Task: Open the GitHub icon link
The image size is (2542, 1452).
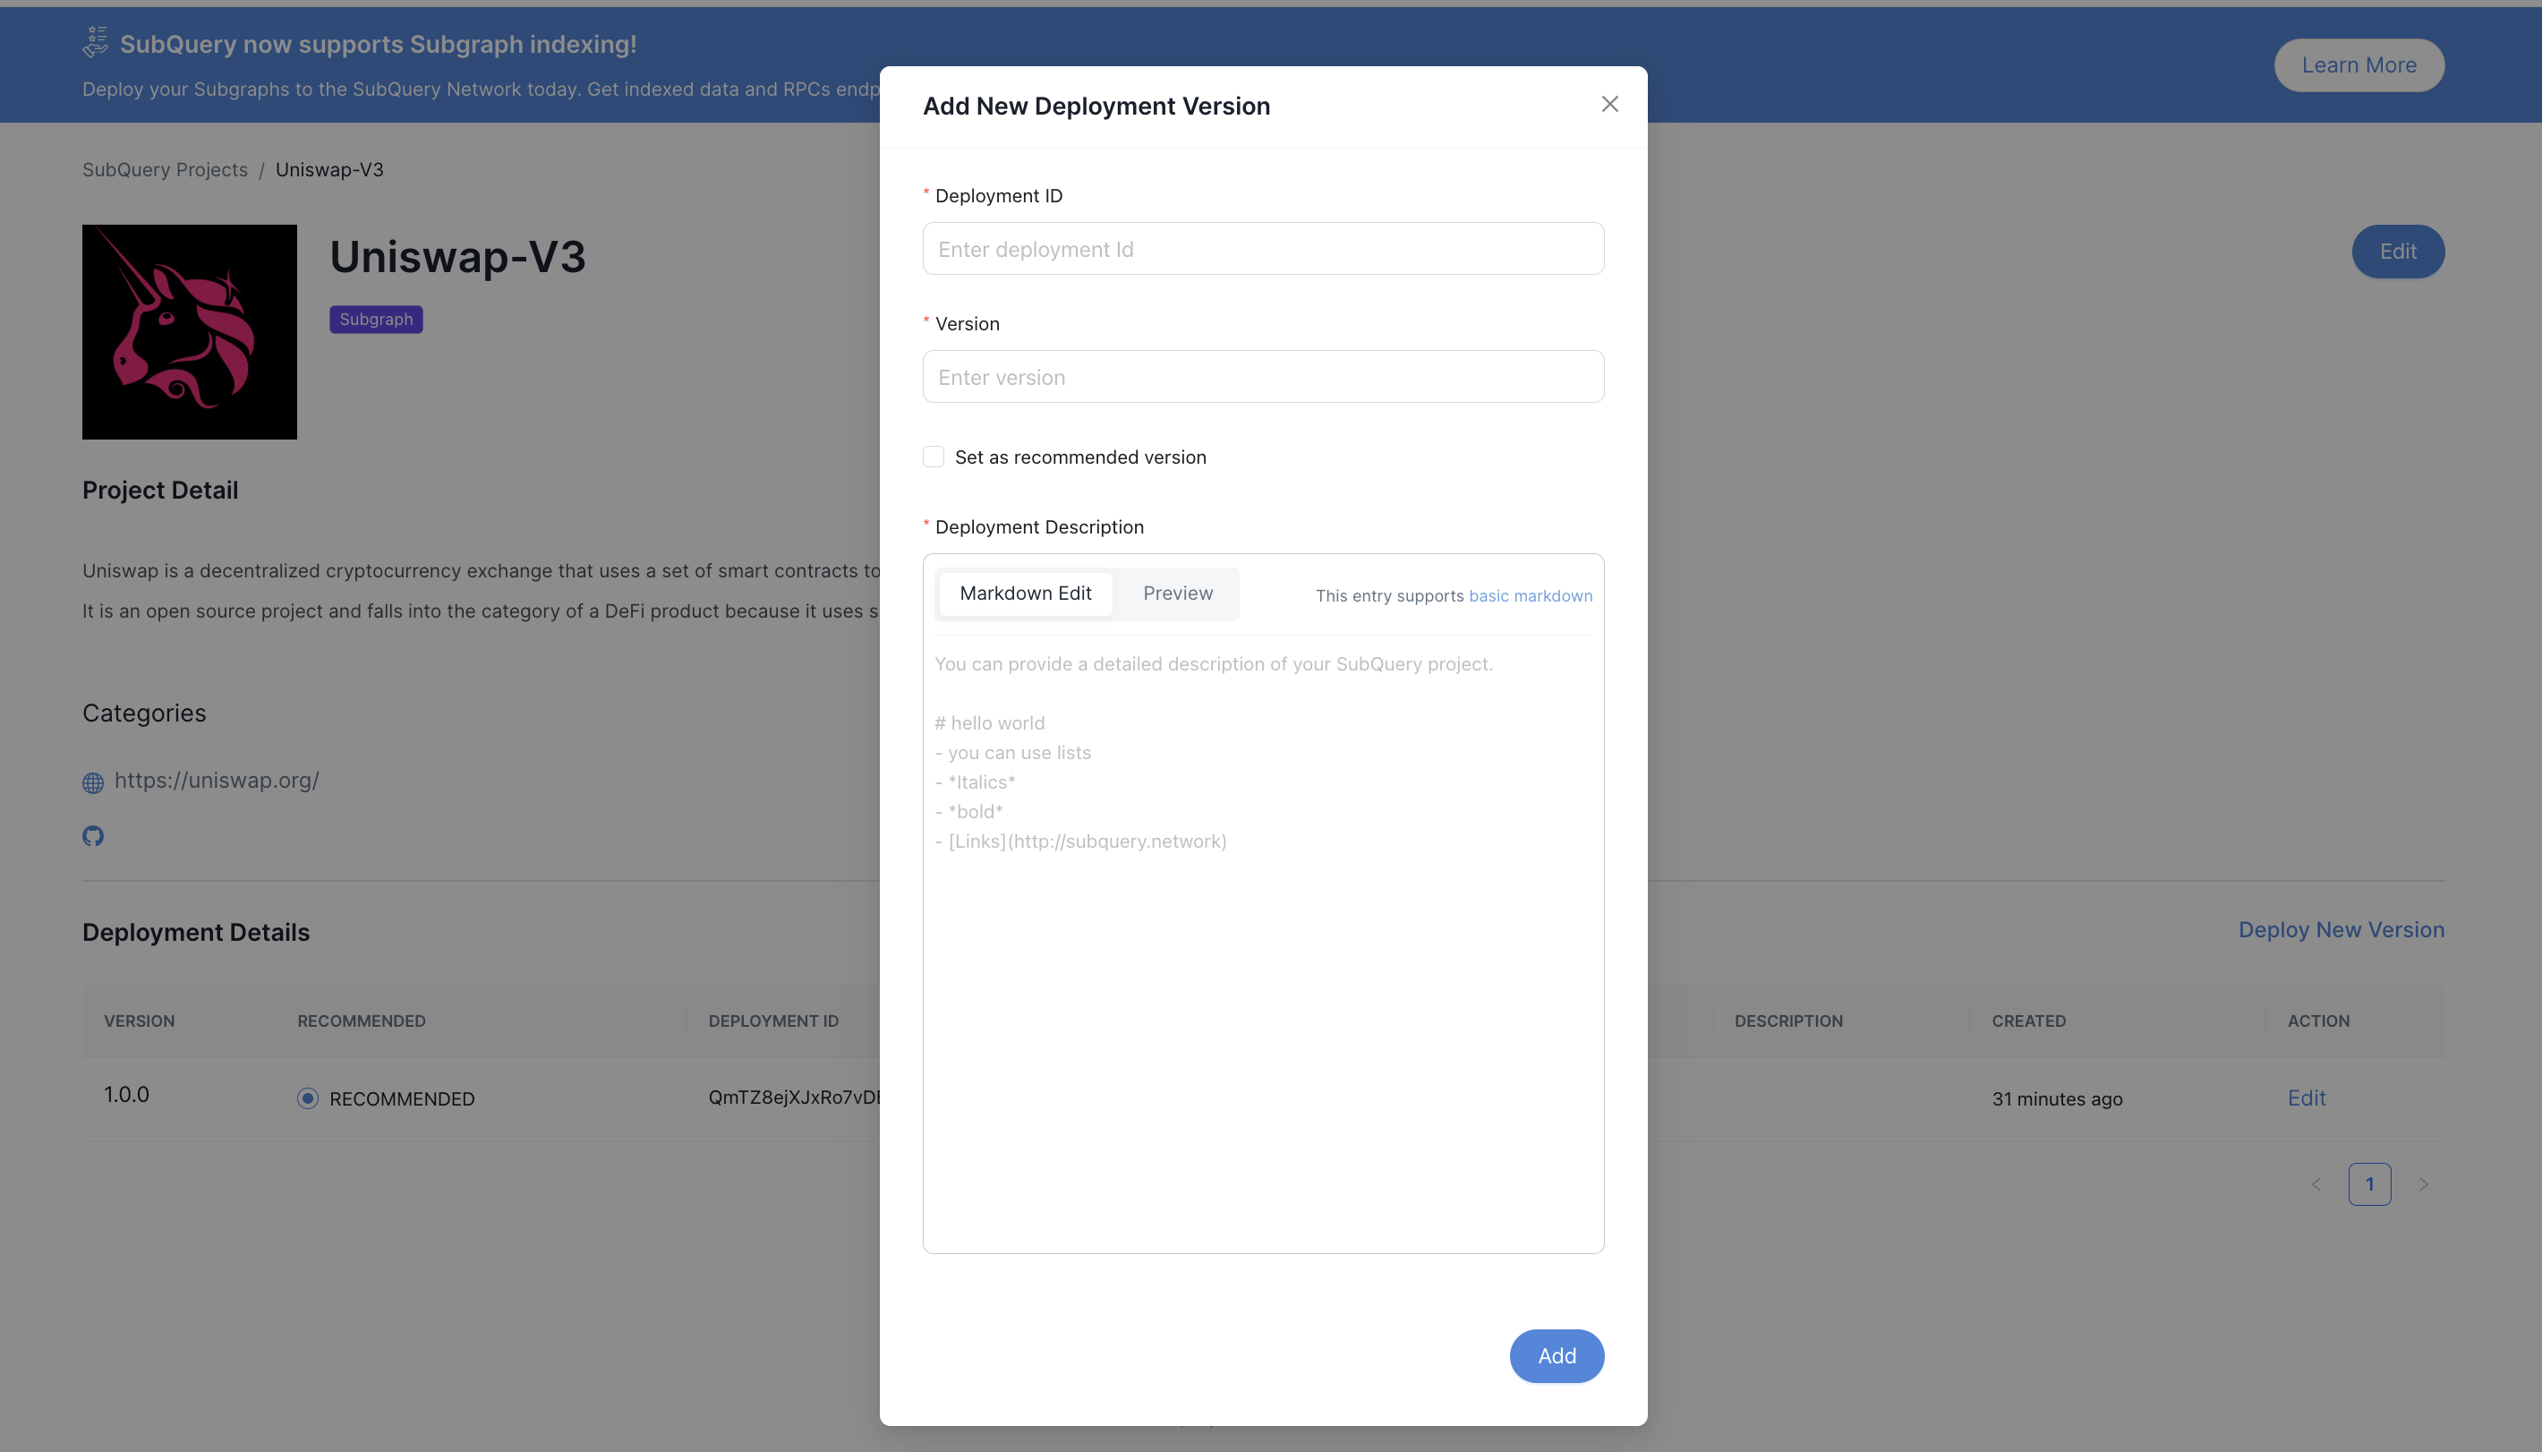Action: tap(93, 836)
